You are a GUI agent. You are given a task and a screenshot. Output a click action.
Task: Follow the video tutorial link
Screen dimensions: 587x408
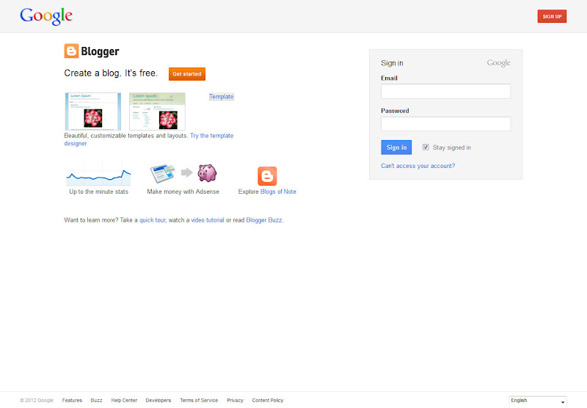point(208,220)
